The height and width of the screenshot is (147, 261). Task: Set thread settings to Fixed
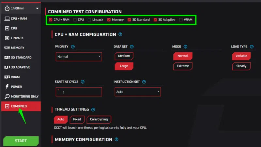coord(77,119)
